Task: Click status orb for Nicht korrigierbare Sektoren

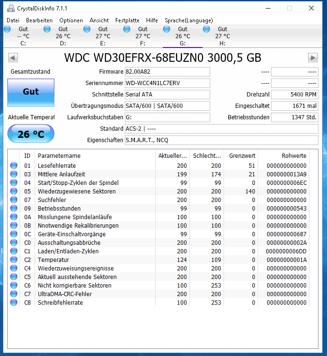Action: [14, 285]
